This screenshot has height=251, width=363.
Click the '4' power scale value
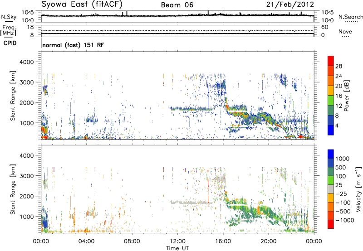(337, 125)
